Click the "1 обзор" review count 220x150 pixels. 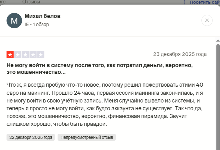coord(41,24)
